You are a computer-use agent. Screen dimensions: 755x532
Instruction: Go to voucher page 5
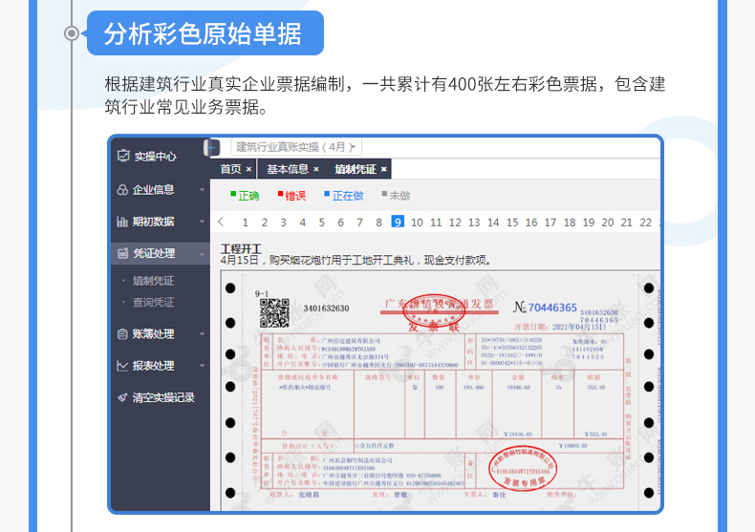coord(322,223)
